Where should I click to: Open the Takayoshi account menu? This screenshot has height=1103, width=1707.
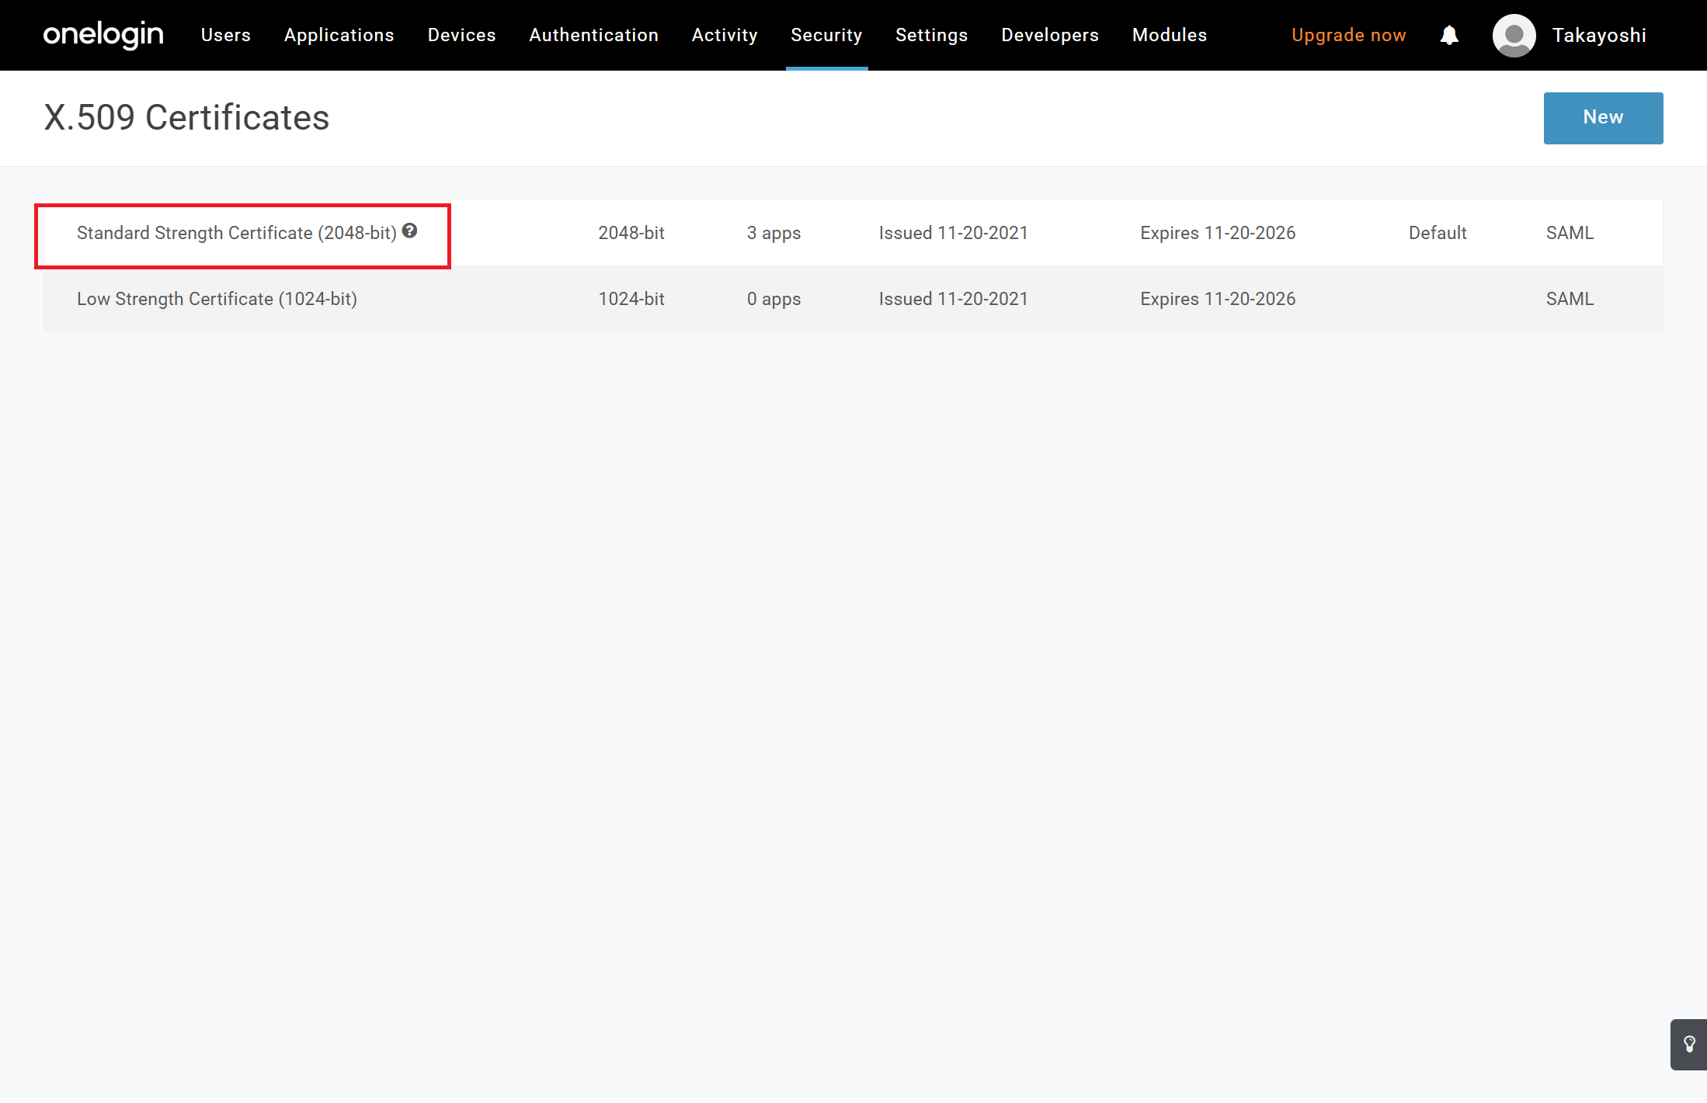[x=1599, y=35]
